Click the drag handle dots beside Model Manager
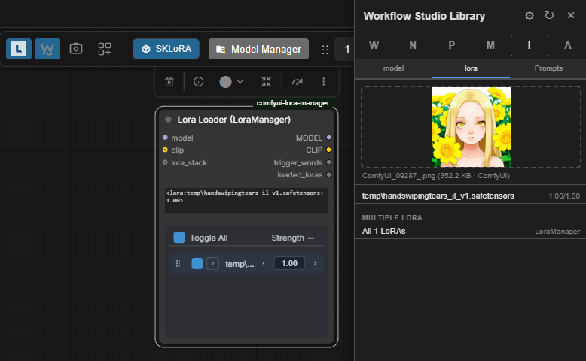The height and width of the screenshot is (361, 586). pos(325,50)
